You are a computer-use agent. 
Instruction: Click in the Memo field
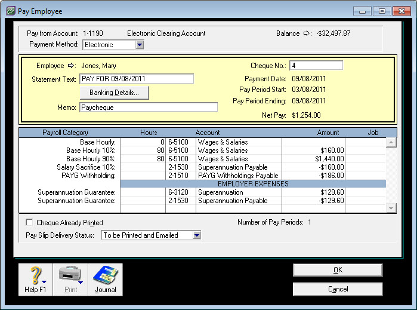[x=149, y=108]
